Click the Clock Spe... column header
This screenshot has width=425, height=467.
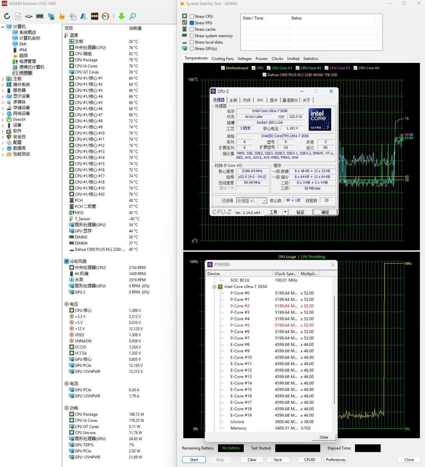click(x=285, y=274)
